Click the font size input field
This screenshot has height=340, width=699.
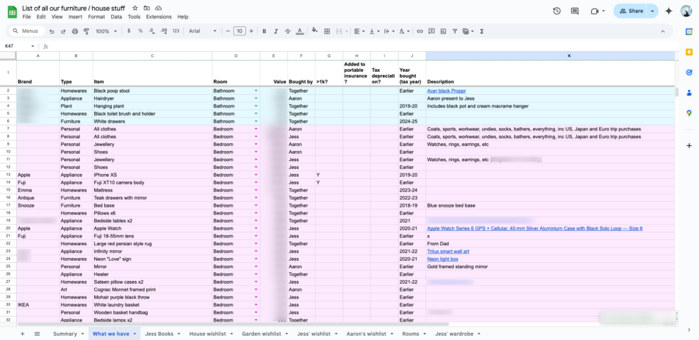[240, 31]
